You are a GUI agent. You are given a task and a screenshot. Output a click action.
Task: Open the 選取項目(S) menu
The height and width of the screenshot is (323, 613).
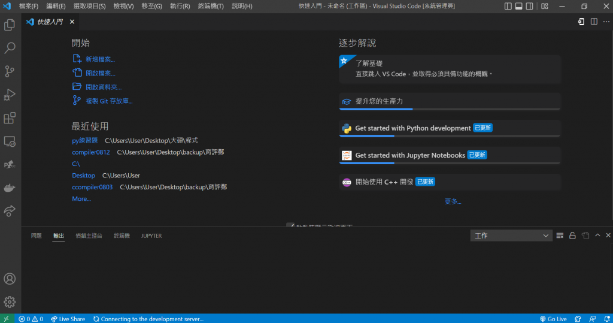[x=90, y=6]
